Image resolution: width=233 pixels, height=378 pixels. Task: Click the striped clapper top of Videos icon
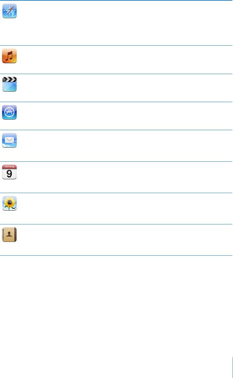[9, 80]
